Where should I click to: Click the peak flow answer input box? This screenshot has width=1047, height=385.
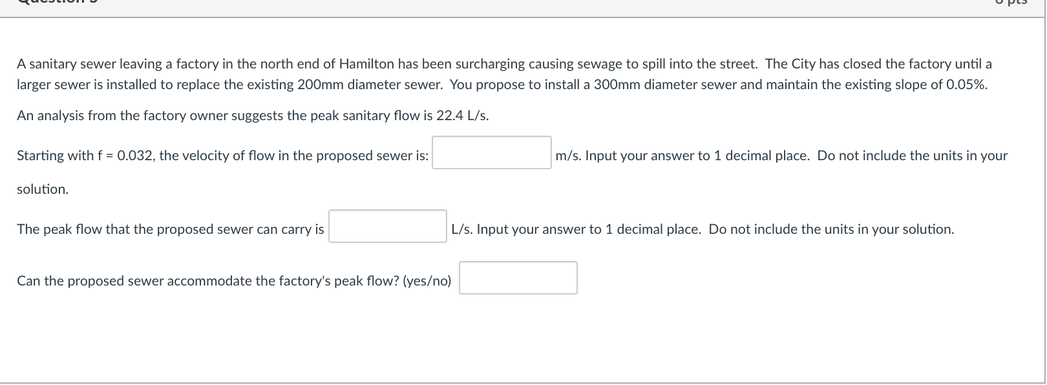coord(387,226)
